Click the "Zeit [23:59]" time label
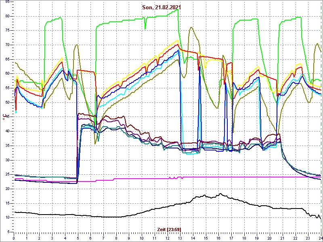The height and width of the screenshot is (242, 323). point(169,229)
